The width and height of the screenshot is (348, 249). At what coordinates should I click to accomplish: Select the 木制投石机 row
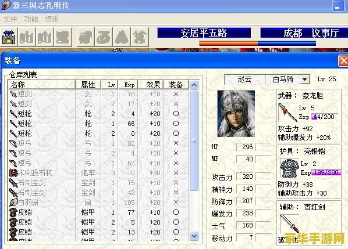tap(99, 173)
